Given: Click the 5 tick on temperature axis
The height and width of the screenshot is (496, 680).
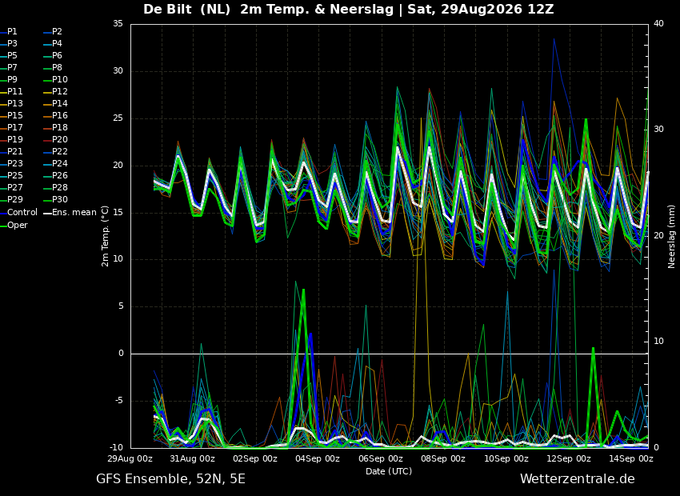Looking at the screenshot, I should point(121,306).
